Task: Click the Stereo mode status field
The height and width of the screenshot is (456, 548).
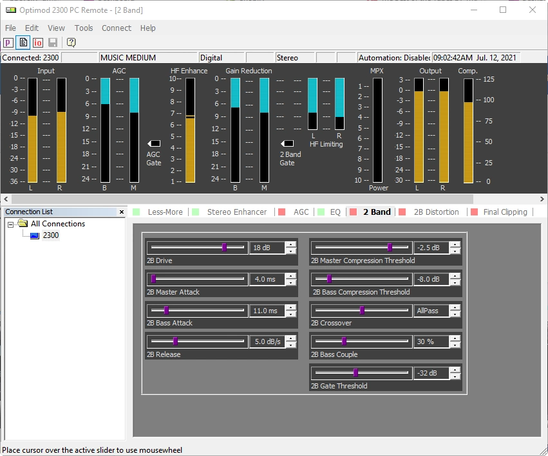Action: [x=295, y=58]
